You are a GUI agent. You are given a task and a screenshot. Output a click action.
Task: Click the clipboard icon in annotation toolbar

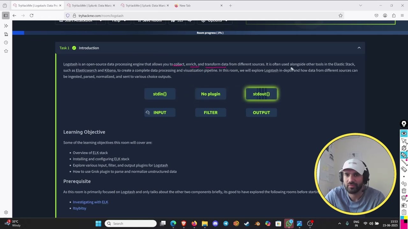click(404, 212)
